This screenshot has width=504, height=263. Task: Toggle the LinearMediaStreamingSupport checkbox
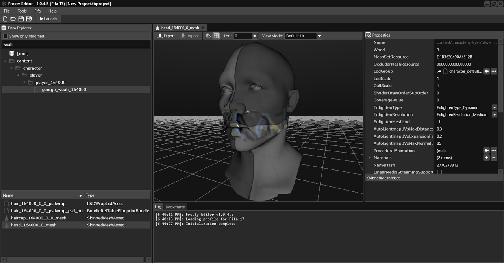[439, 172]
